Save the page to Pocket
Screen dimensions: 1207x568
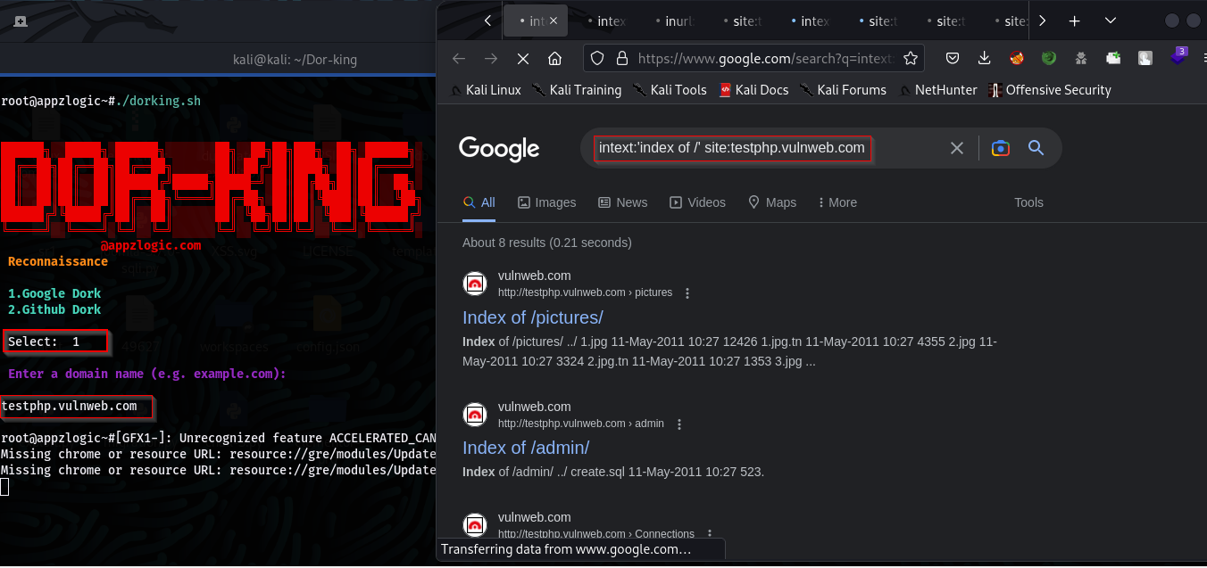click(x=953, y=59)
